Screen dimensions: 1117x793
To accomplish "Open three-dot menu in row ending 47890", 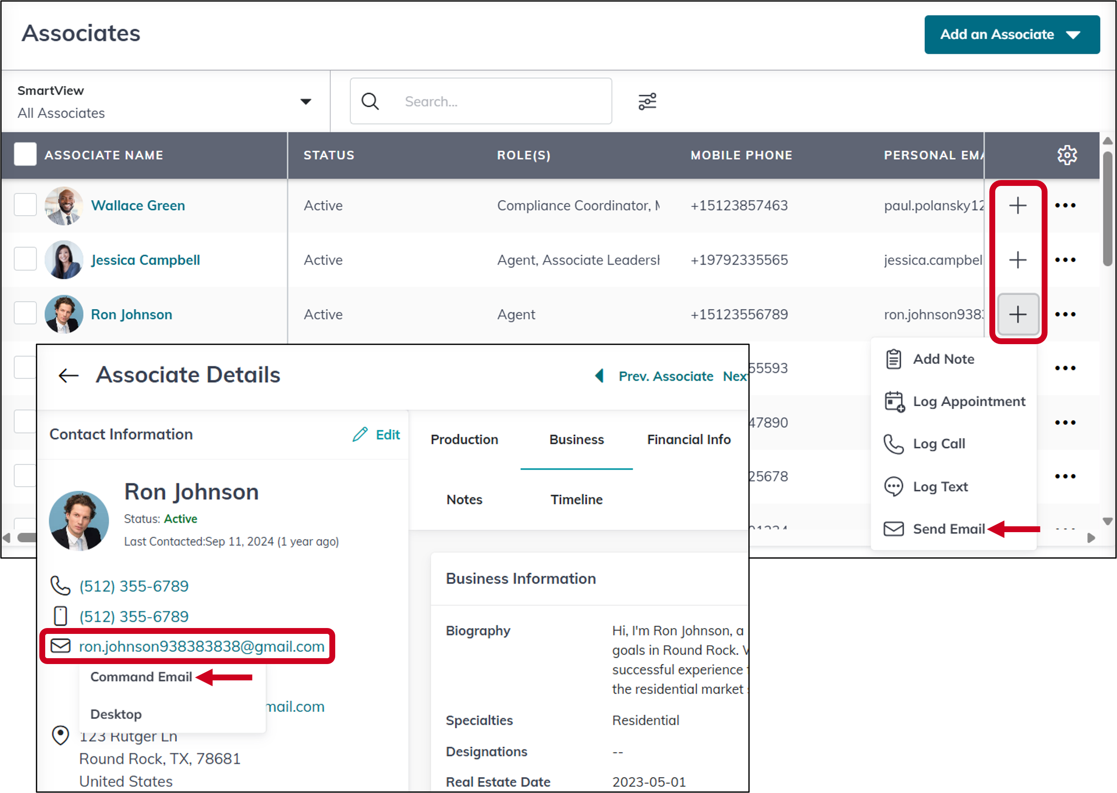I will click(x=1065, y=422).
